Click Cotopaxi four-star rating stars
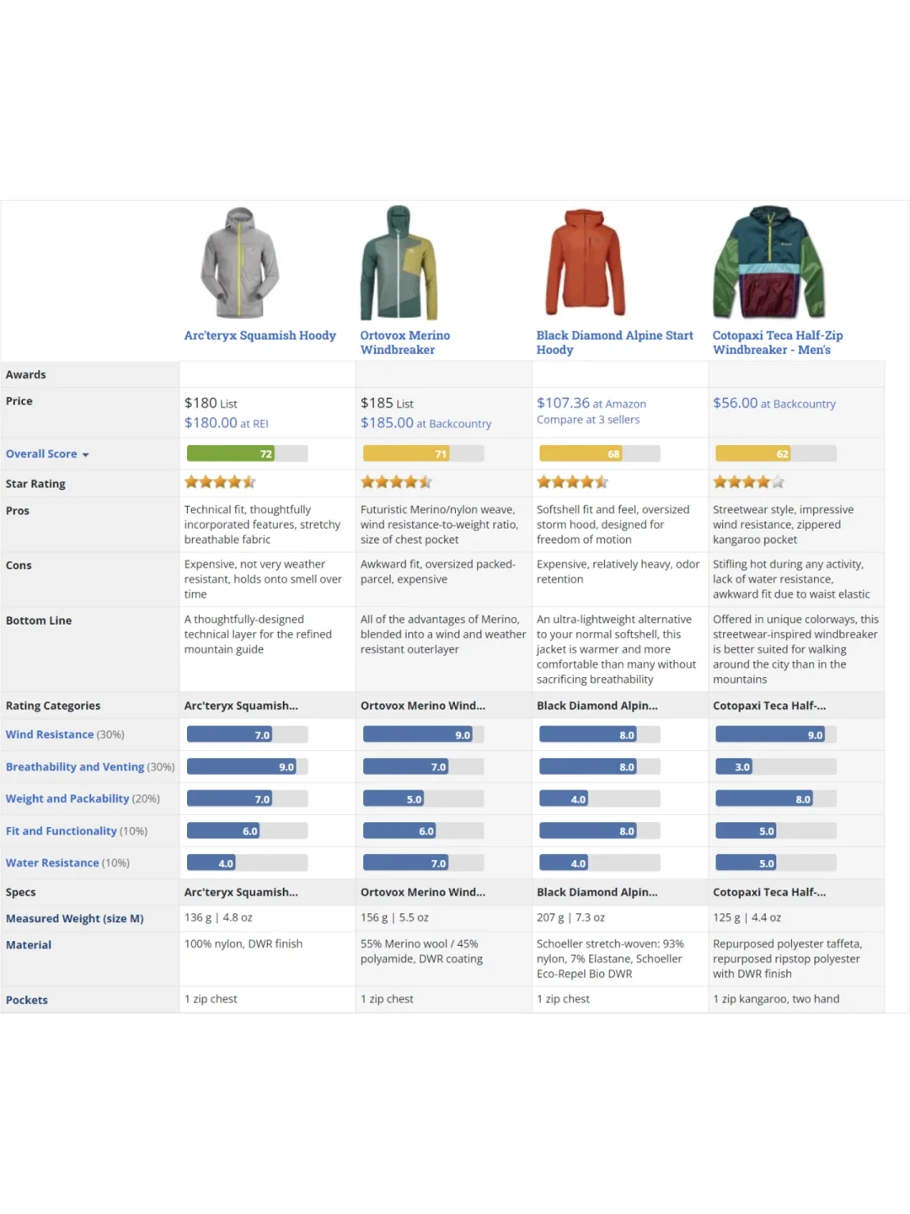Image resolution: width=910 pixels, height=1214 pixels. pos(748,482)
